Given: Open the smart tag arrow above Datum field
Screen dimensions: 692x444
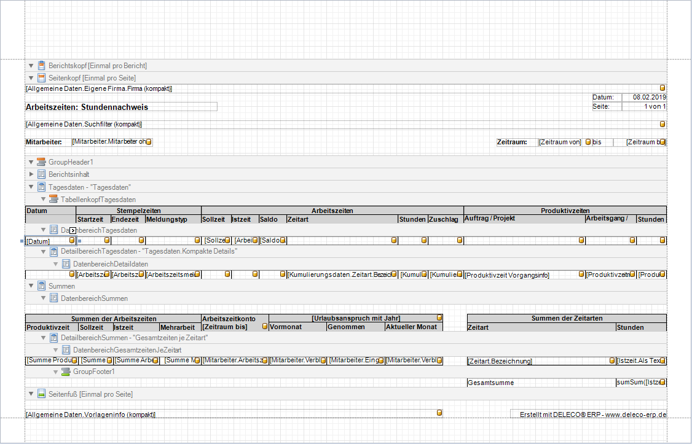Looking at the screenshot, I should pos(72,230).
